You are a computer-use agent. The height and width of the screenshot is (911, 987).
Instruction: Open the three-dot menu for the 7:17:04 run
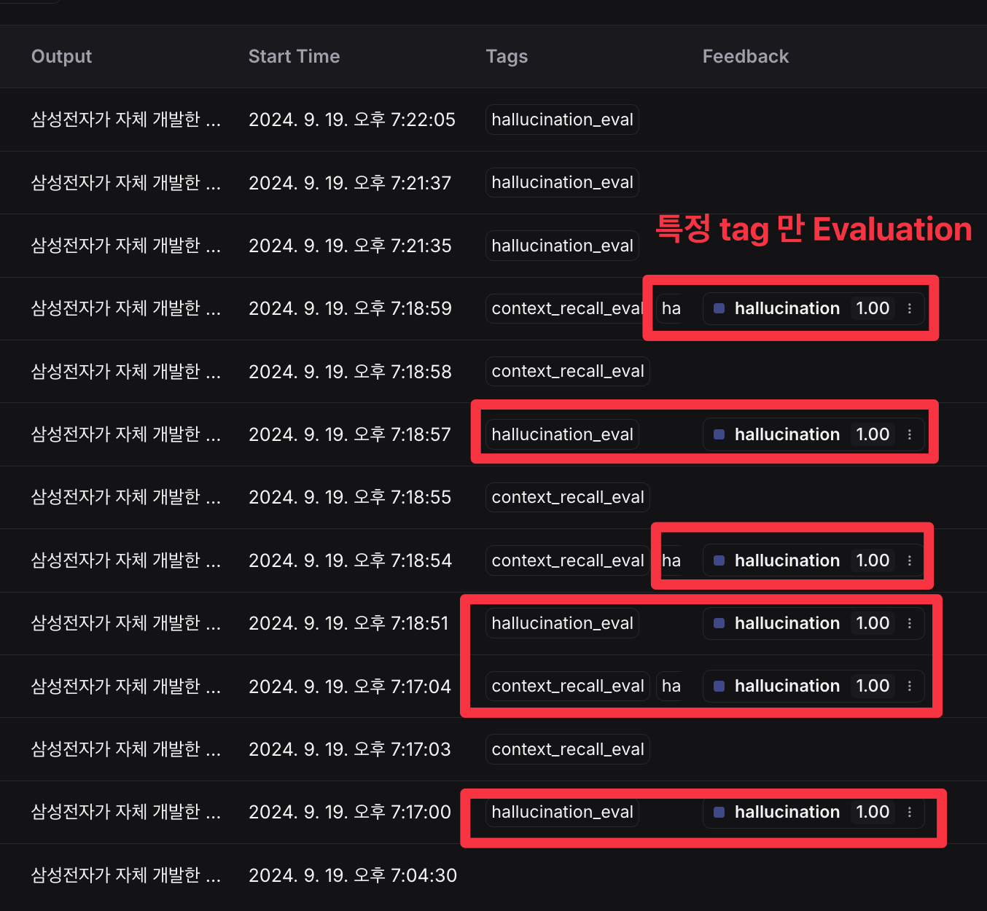tap(909, 686)
